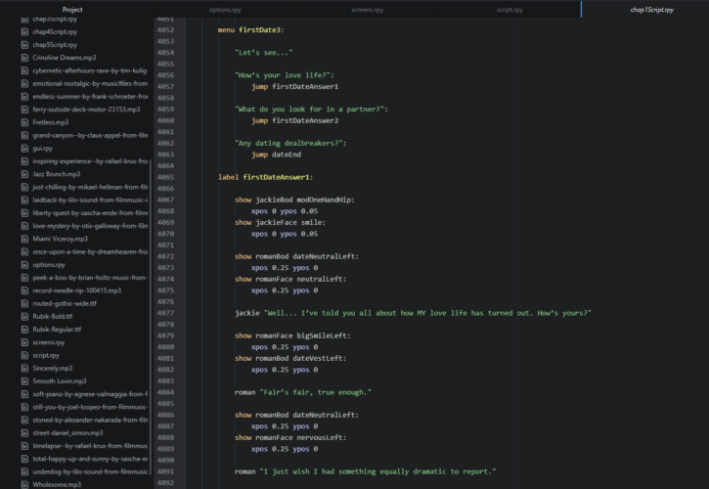Click the roman "Fair's fair, true enough." line
The width and height of the screenshot is (709, 489).
click(303, 392)
